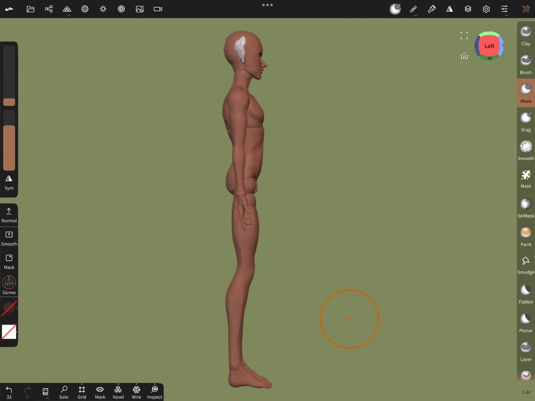Open the lighting settings with the sun icon
535x401 pixels.
[x=103, y=9]
